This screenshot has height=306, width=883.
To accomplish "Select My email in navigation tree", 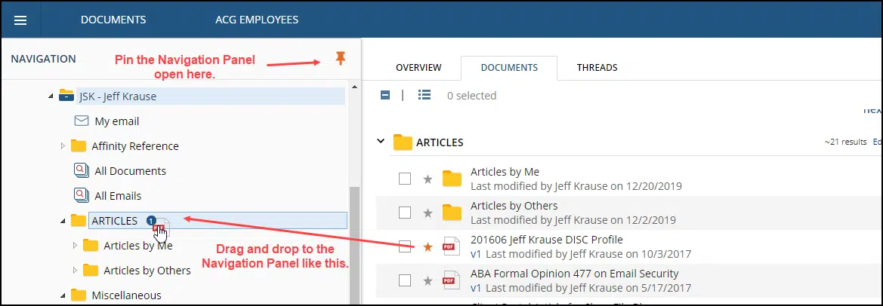I will (116, 121).
